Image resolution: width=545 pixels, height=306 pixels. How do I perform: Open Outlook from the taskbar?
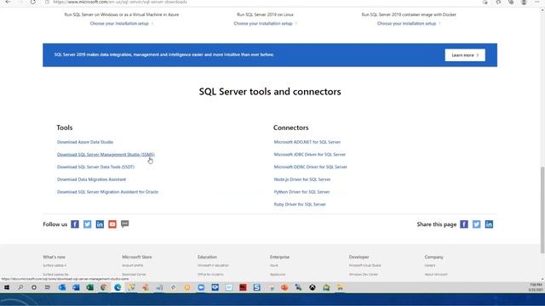click(x=62, y=287)
